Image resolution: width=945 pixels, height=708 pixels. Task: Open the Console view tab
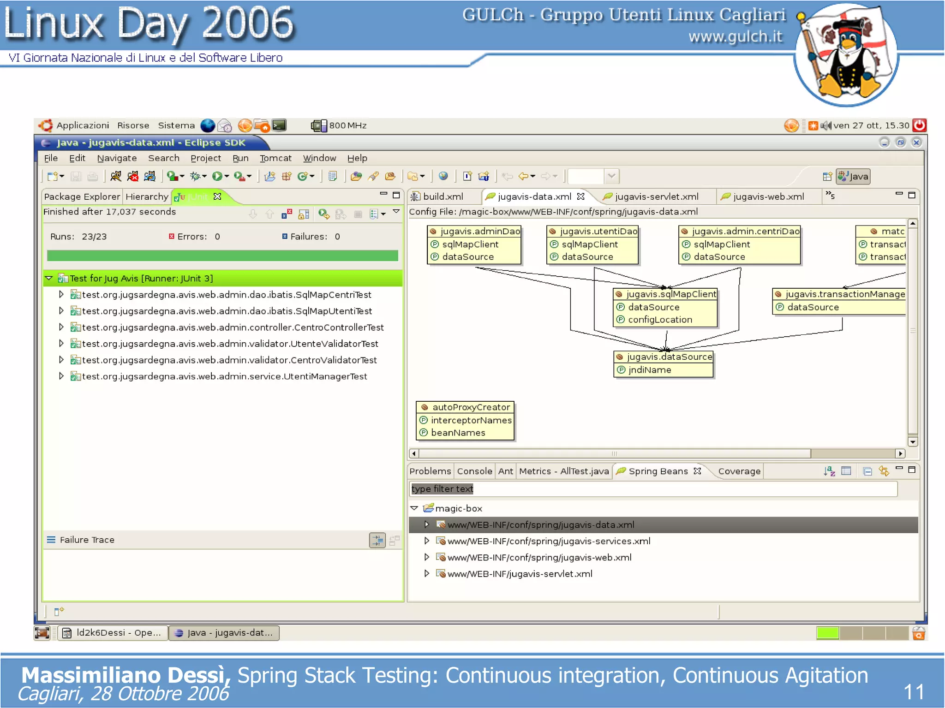coord(474,471)
